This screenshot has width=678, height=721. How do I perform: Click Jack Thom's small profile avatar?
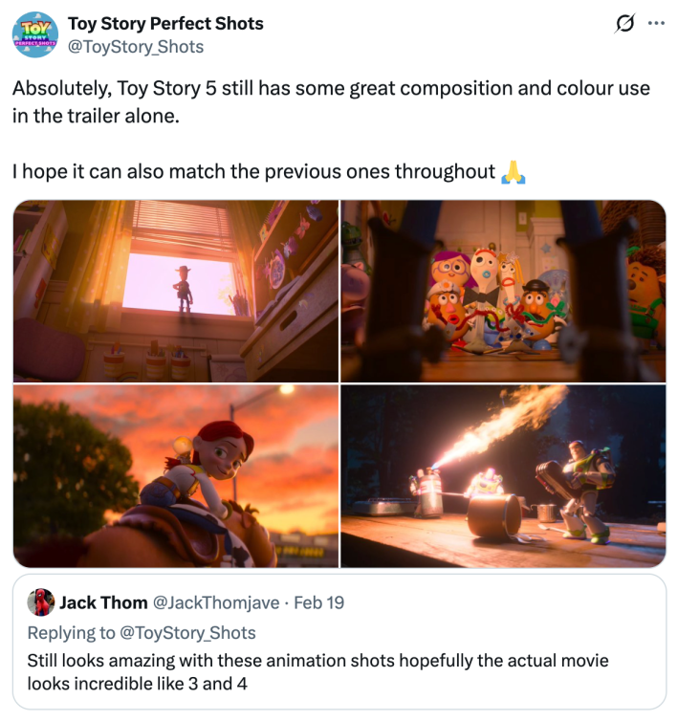[40, 602]
